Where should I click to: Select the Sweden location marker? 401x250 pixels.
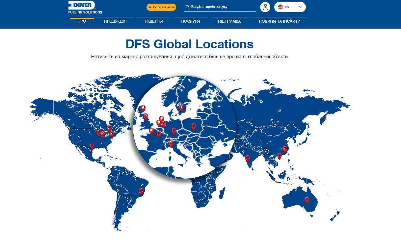pos(181,108)
